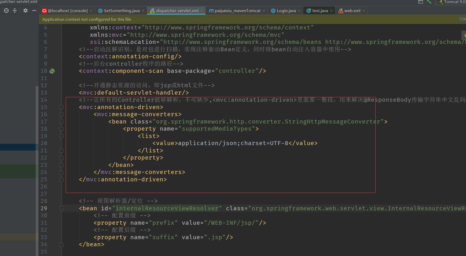Close the dispatcher-servlet.xml tab
Image resolution: width=466 pixels, height=256 pixels.
click(x=202, y=11)
